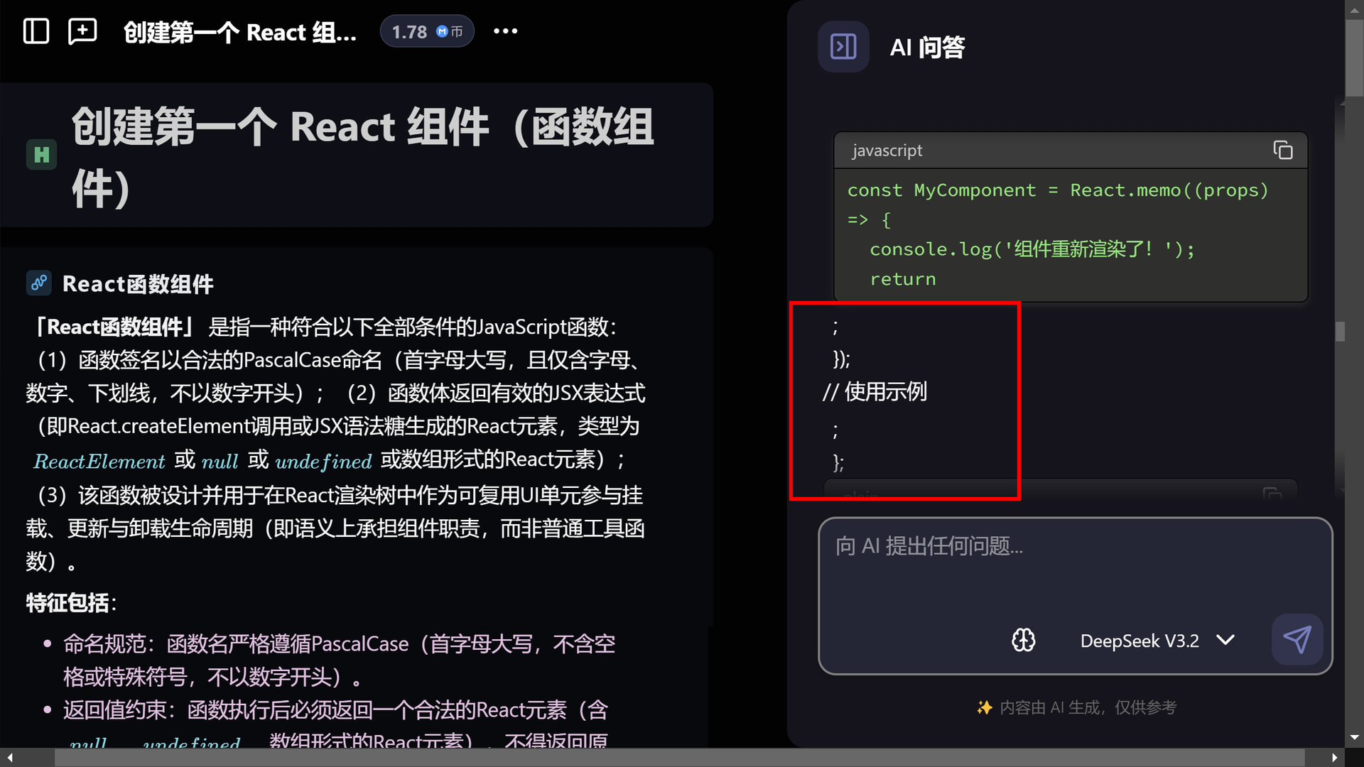Click the AI 问答 panel heading
Image resolution: width=1364 pixels, height=767 pixels.
click(926, 48)
